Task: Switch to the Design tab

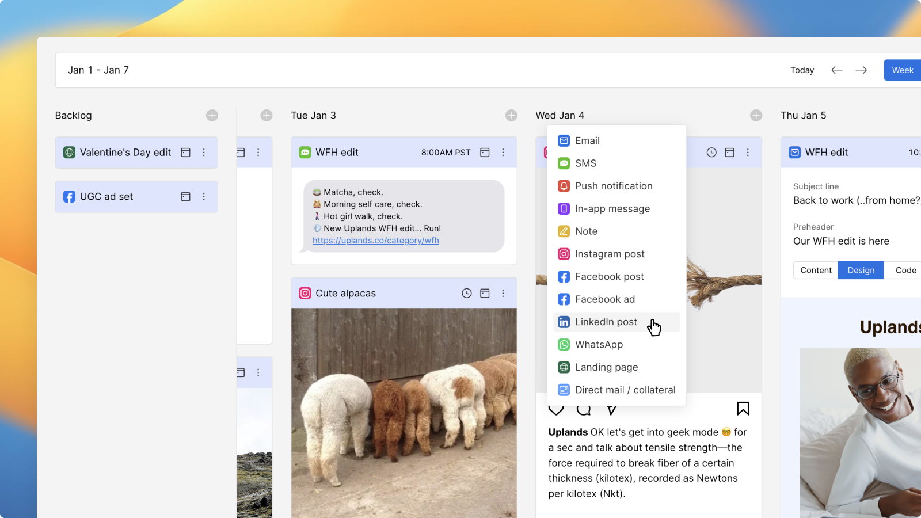Action: pyautogui.click(x=861, y=271)
